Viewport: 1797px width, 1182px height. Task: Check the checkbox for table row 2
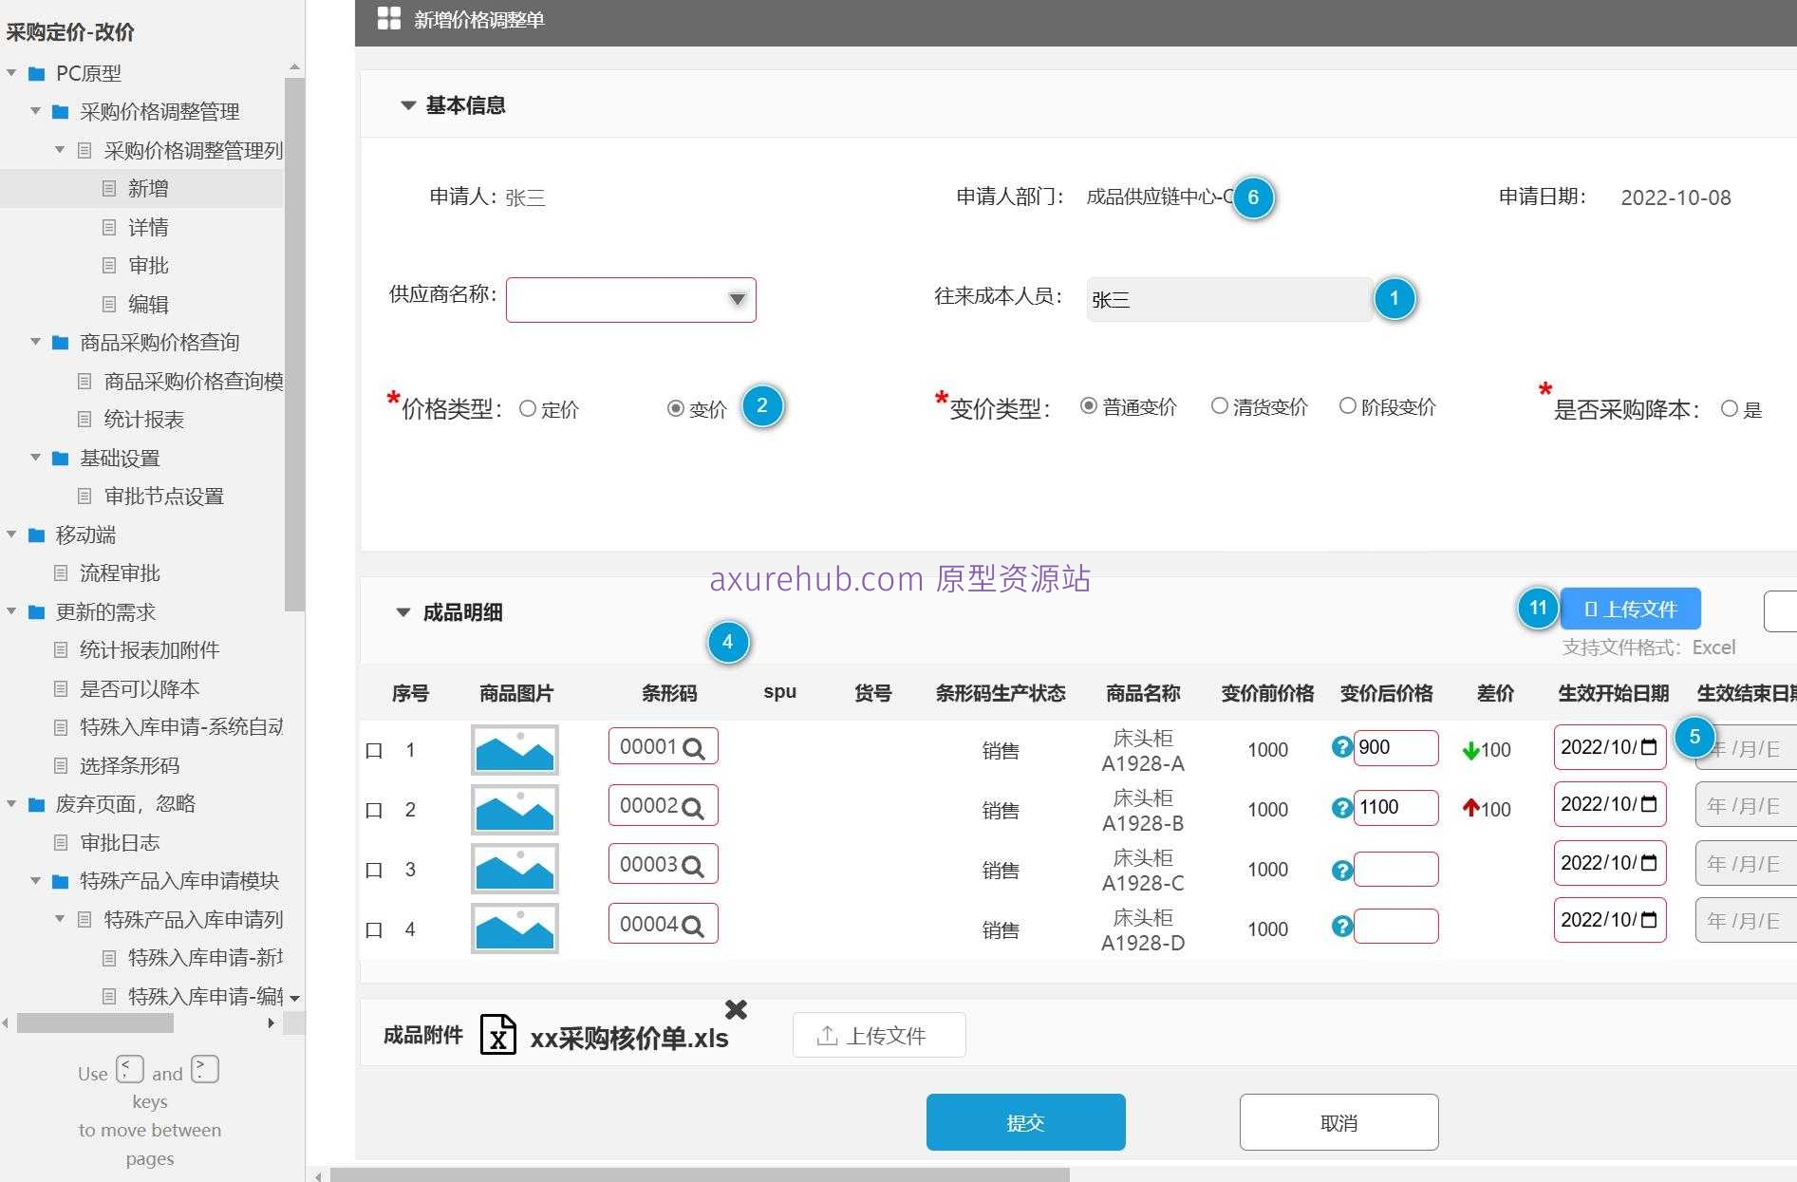[x=374, y=810]
